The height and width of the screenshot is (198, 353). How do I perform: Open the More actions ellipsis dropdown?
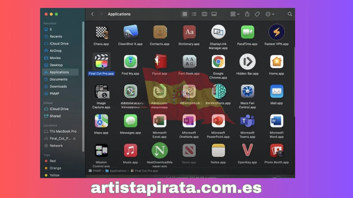pyautogui.click(x=270, y=14)
